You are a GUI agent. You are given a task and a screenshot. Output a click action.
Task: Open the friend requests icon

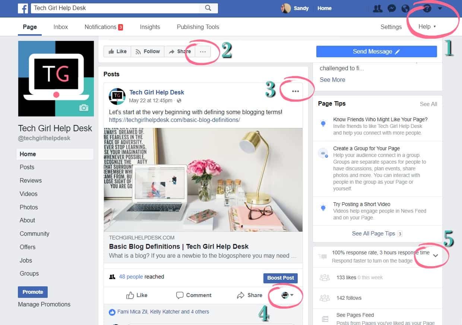(378, 8)
